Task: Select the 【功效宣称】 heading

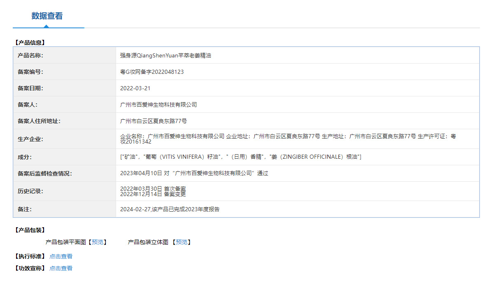Action: click(30, 268)
